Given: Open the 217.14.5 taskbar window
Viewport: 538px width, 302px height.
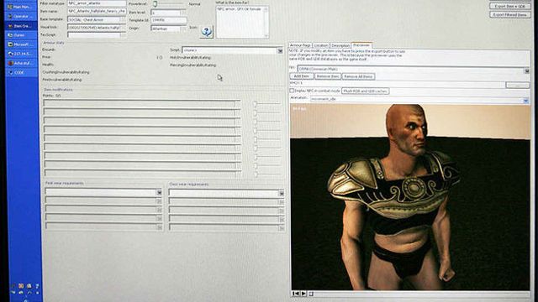Looking at the screenshot, I should [x=21, y=54].
